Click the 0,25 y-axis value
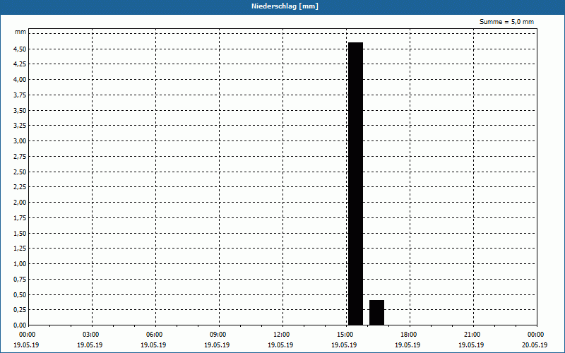Image resolution: width=565 pixels, height=353 pixels. 20,310
